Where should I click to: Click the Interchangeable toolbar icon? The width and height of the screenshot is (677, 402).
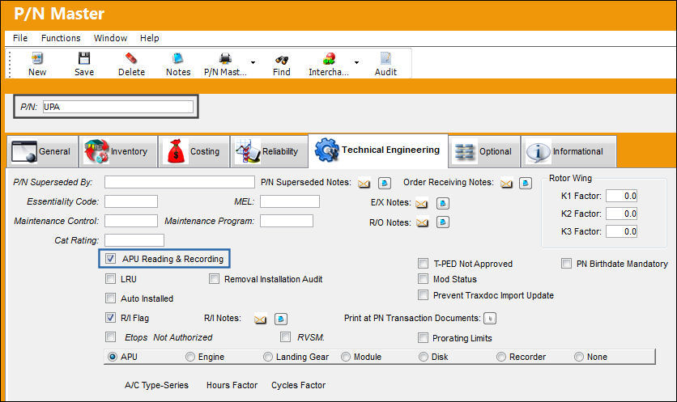coord(329,58)
